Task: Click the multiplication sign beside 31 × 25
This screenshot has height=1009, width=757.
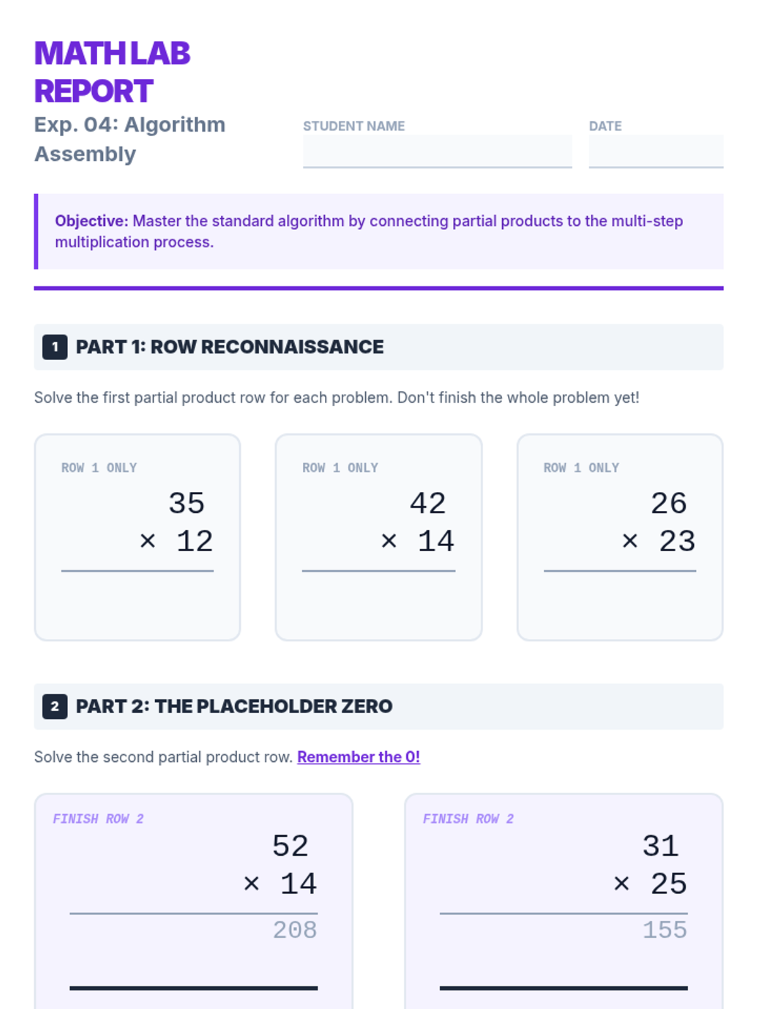Action: pyautogui.click(x=621, y=884)
